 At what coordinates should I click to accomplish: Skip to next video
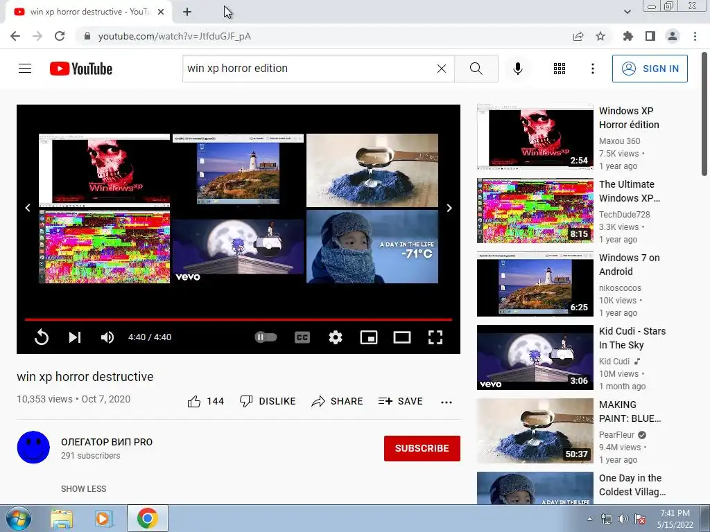pyautogui.click(x=75, y=337)
